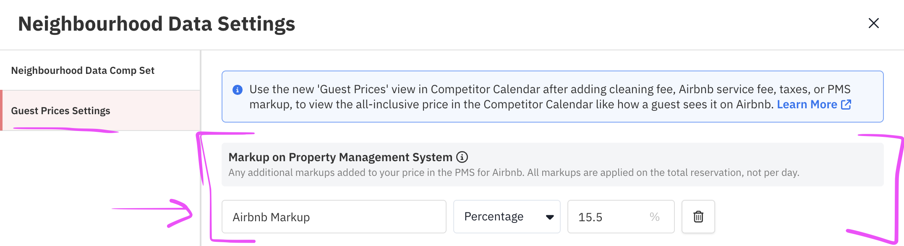This screenshot has width=904, height=246.
Task: Click the markup description text about PMS
Action: tap(514, 173)
